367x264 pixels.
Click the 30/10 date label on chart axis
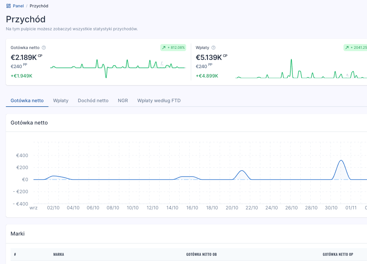point(331,208)
